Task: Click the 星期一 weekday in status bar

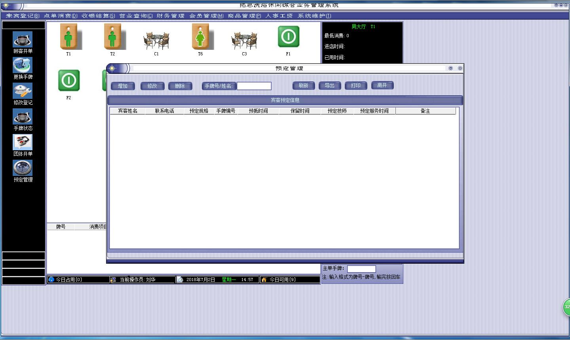Action: 229,280
